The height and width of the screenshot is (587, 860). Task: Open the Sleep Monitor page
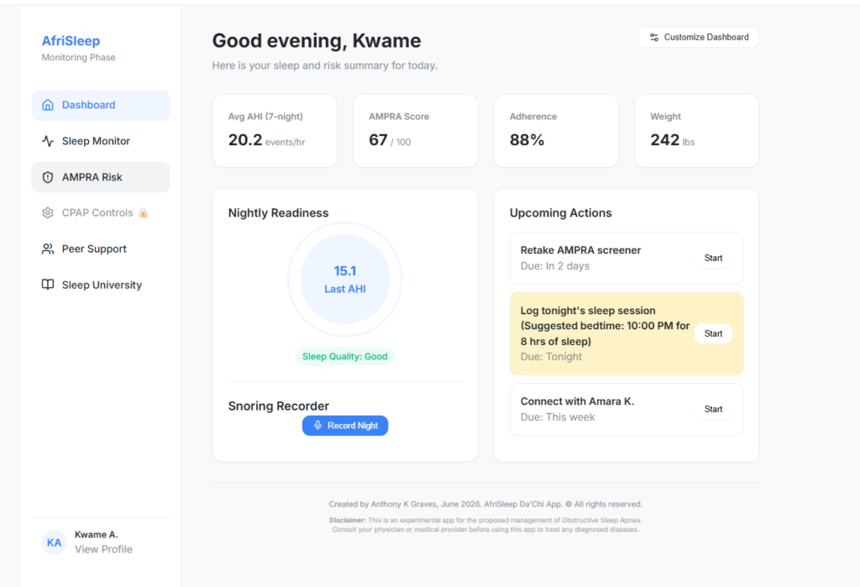[101, 141]
